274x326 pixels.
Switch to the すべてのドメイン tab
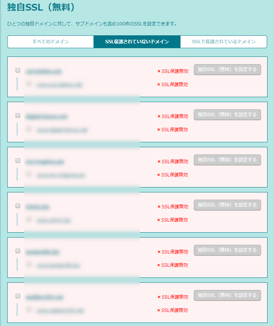click(x=51, y=42)
